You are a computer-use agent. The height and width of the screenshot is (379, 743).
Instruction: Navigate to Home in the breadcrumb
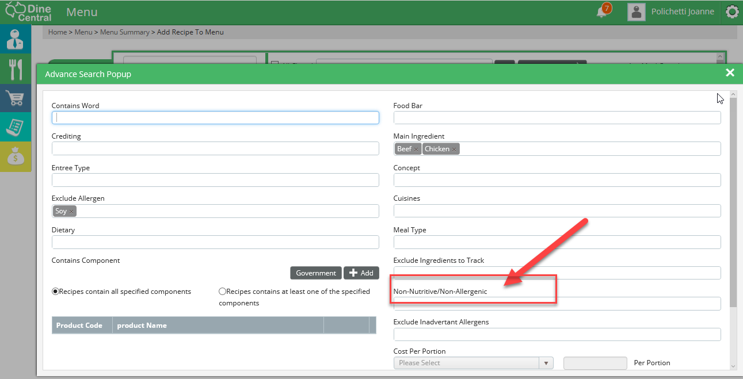pos(58,32)
